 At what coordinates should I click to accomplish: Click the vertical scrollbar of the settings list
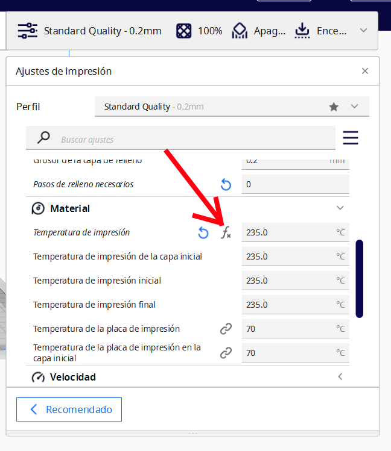point(360,278)
